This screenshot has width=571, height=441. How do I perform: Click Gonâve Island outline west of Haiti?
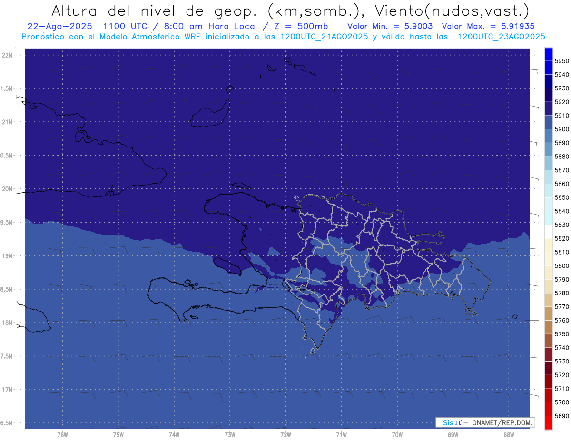tap(226, 266)
